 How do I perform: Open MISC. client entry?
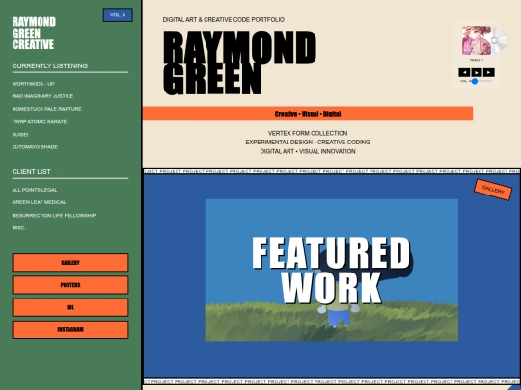[x=19, y=228]
